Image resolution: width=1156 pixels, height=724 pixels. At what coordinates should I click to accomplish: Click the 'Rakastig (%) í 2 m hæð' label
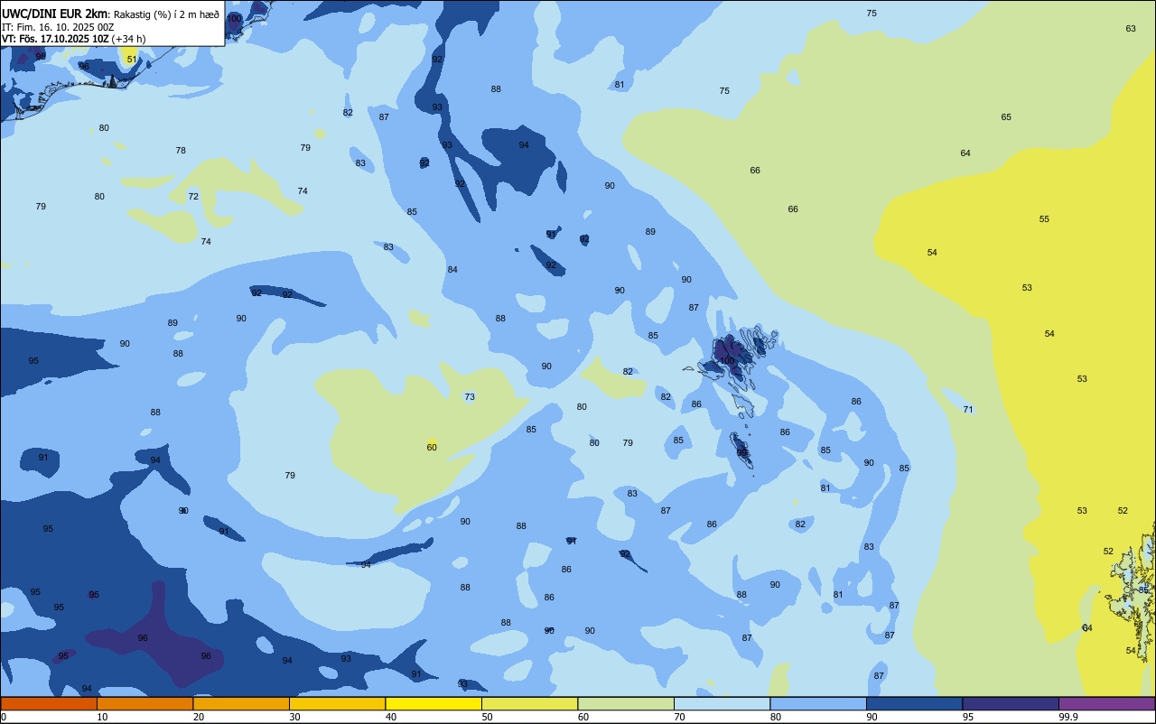click(x=167, y=14)
